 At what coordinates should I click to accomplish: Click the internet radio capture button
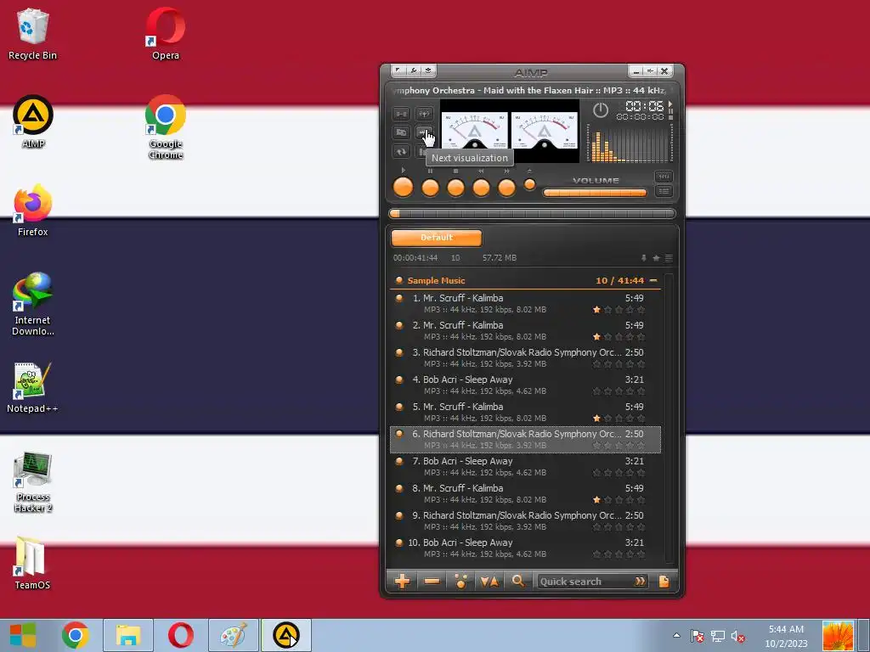(425, 114)
